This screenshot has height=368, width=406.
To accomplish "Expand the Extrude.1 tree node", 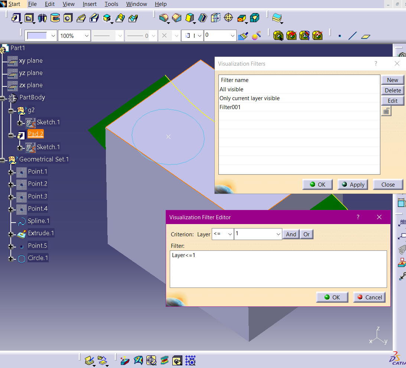I will (11, 234).
